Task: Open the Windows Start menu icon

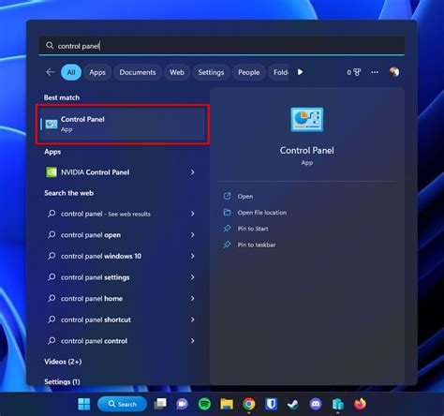Action: (x=83, y=404)
